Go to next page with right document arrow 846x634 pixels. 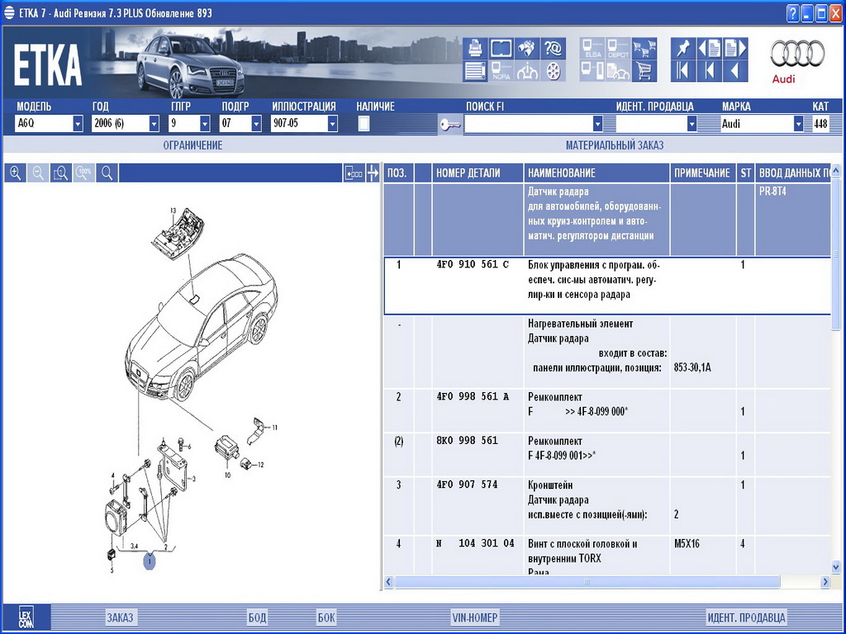[x=734, y=49]
